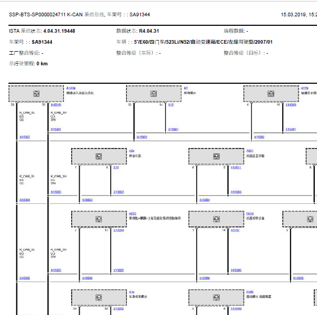This screenshot has width=317, height=315.
Task: Select the '组合仪表' label beside A2a
Action: 135,156
